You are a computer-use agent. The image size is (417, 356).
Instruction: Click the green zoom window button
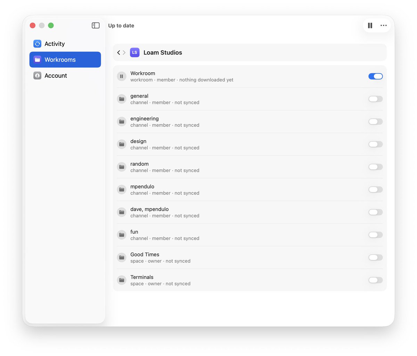point(51,25)
